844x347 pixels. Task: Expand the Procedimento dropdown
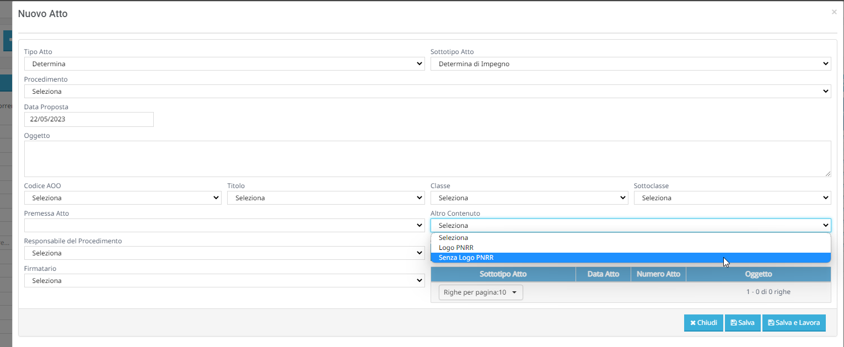[x=427, y=92]
